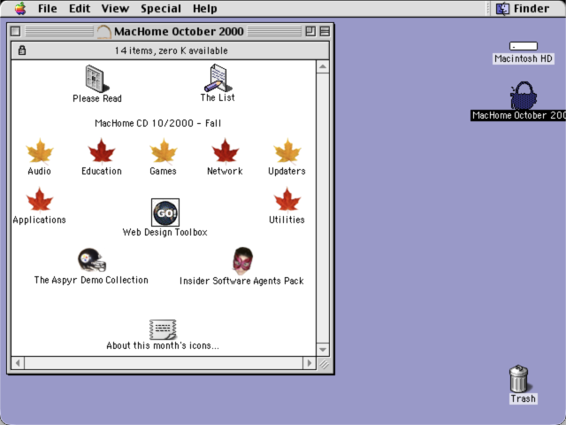Select the Audio maple leaf folder

[40, 151]
